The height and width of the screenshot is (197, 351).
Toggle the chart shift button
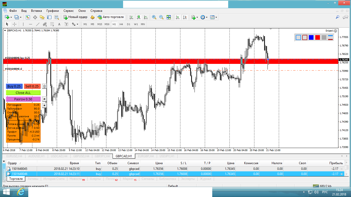coord(185,17)
